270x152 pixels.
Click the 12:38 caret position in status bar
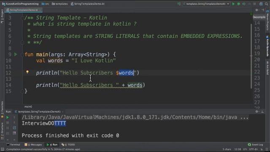click(238, 149)
